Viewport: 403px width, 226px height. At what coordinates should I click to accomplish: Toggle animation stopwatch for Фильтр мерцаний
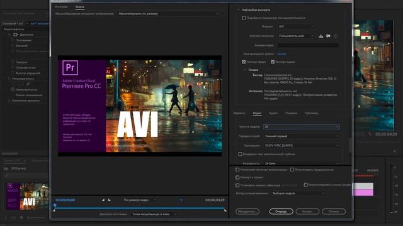tap(13, 73)
